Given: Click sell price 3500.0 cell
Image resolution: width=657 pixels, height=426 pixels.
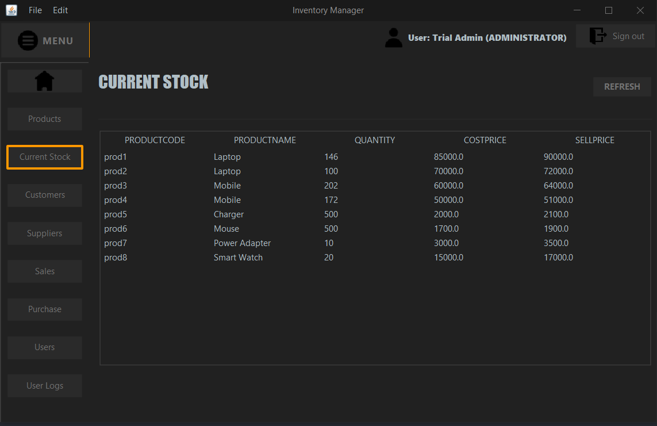Looking at the screenshot, I should [594, 243].
